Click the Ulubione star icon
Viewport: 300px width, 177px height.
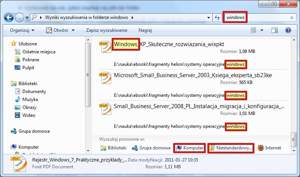[13, 43]
